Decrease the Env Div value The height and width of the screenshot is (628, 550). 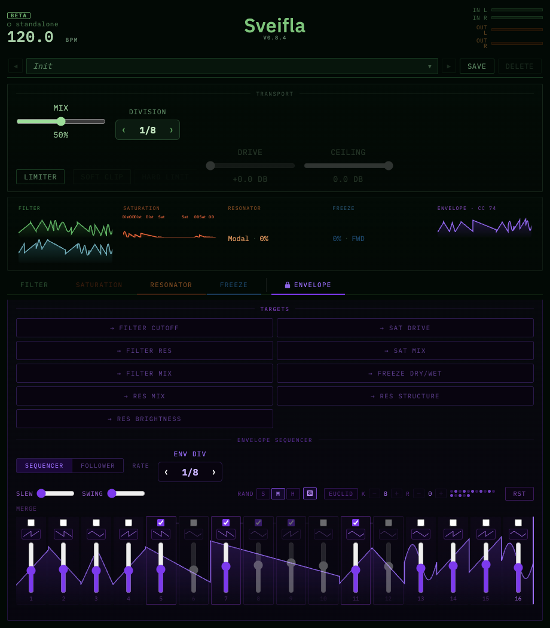[x=166, y=472]
